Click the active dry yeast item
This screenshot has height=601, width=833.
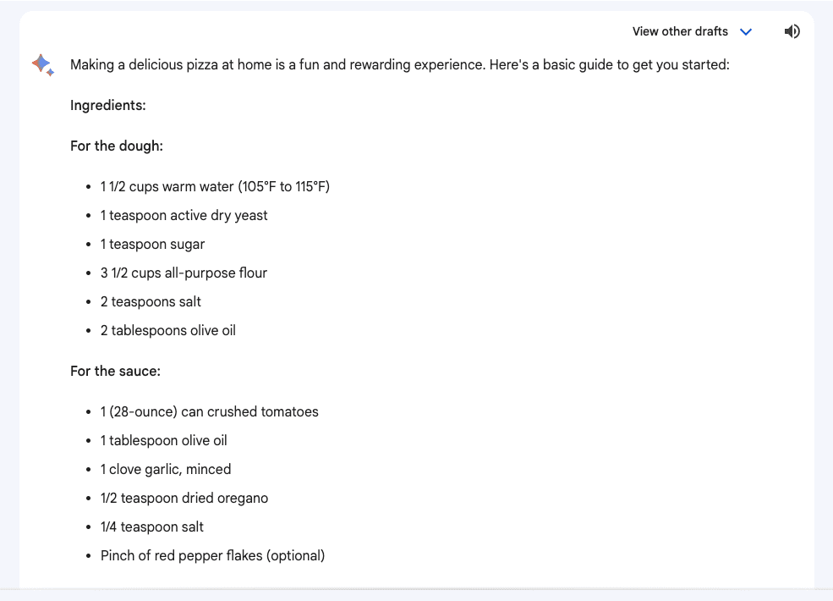point(184,215)
